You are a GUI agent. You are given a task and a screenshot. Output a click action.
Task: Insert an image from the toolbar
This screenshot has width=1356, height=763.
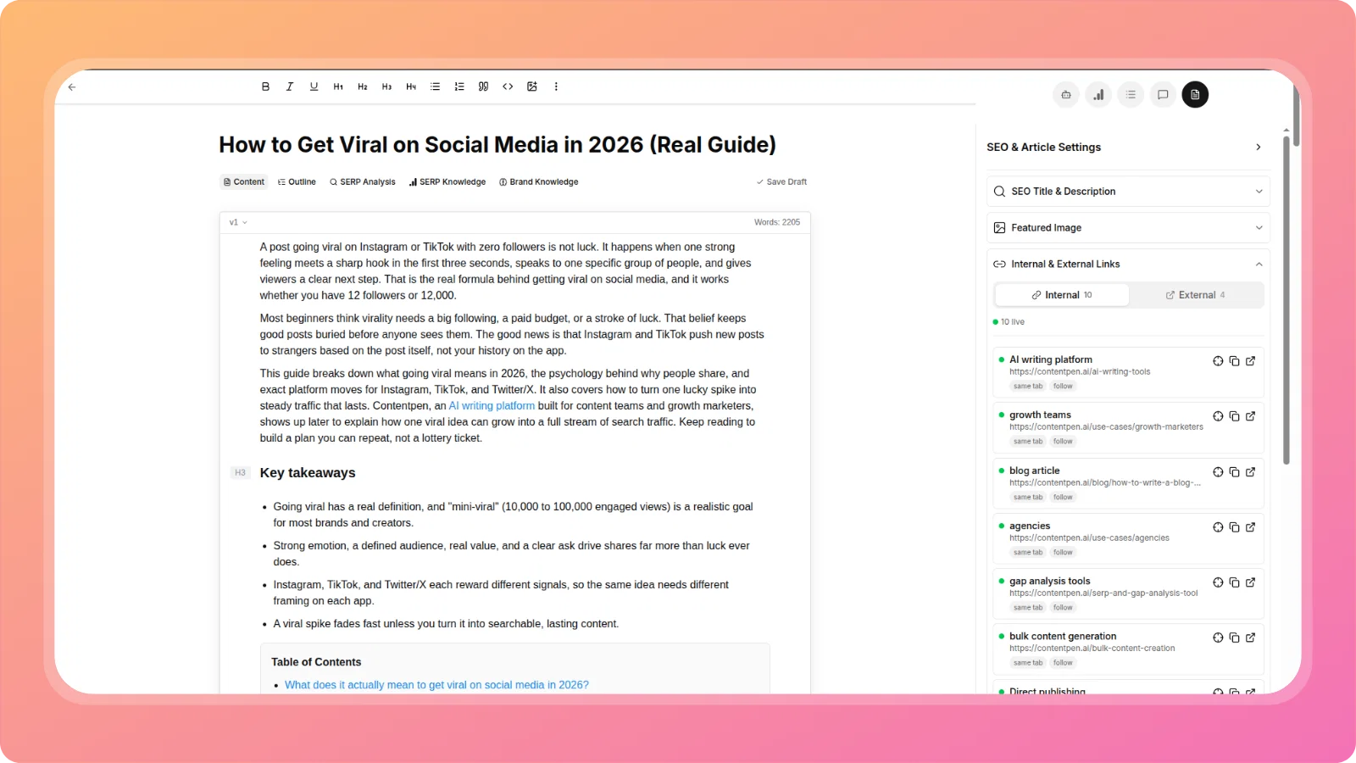coord(532,86)
